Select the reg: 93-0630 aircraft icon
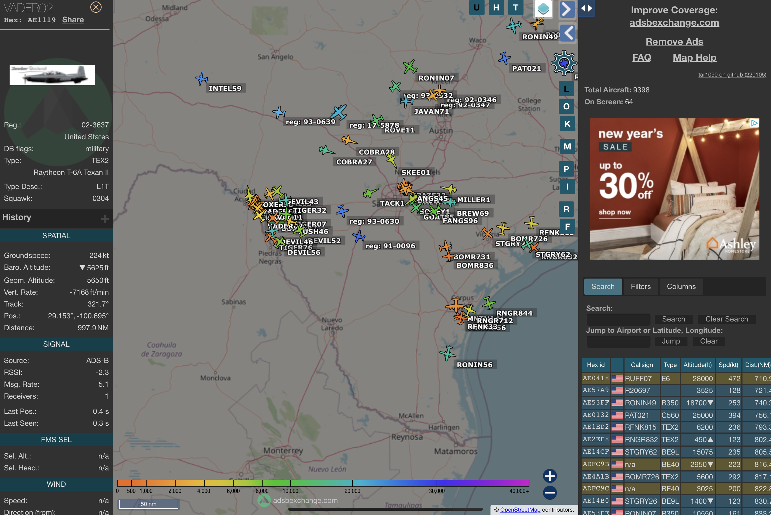This screenshot has height=515, width=771. 342,211
